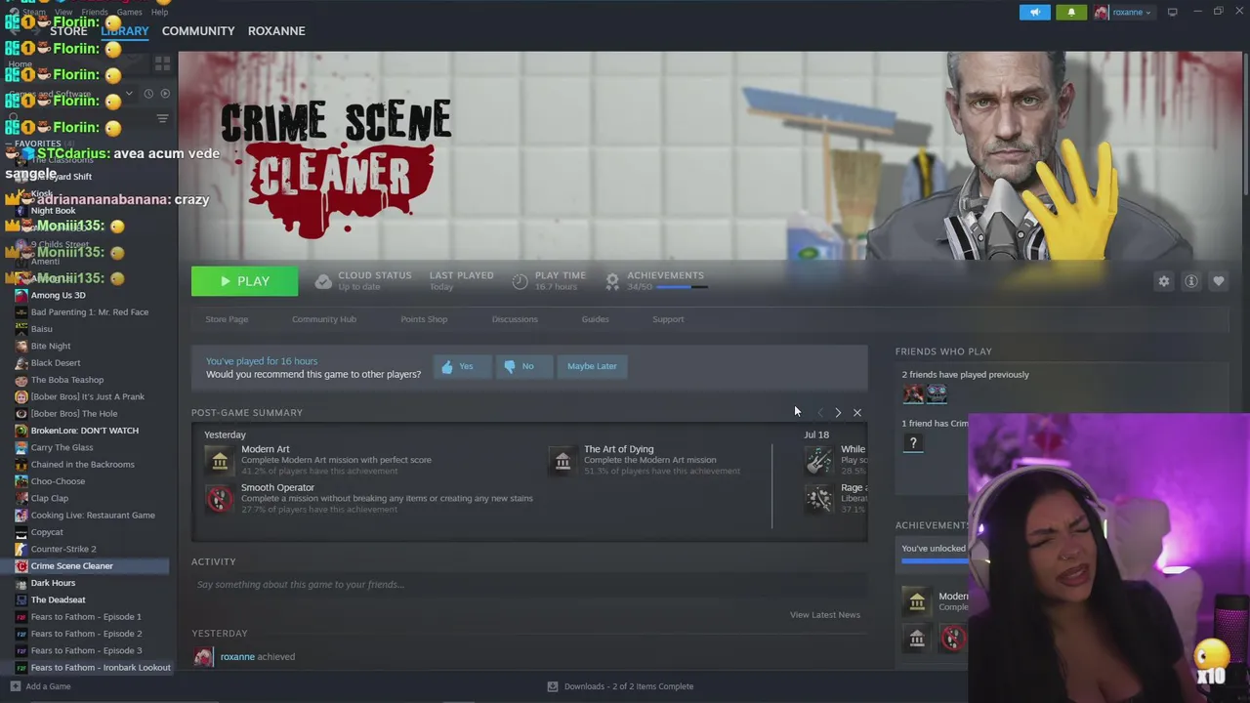The image size is (1250, 703).
Task: Click first friend avatar in Friends Who Play
Action: [913, 393]
